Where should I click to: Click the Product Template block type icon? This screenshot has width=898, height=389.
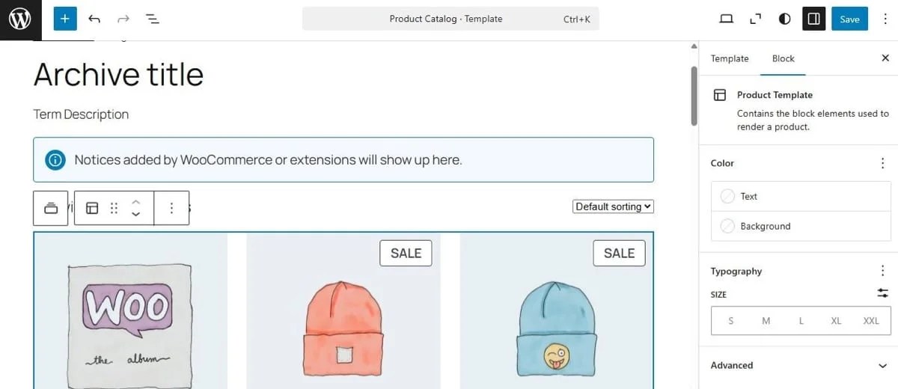92,208
